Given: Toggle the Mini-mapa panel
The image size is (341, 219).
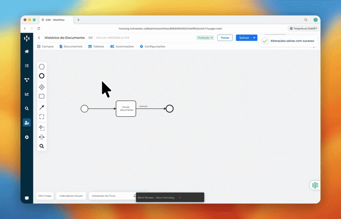Looking at the screenshot, I should 45,196.
